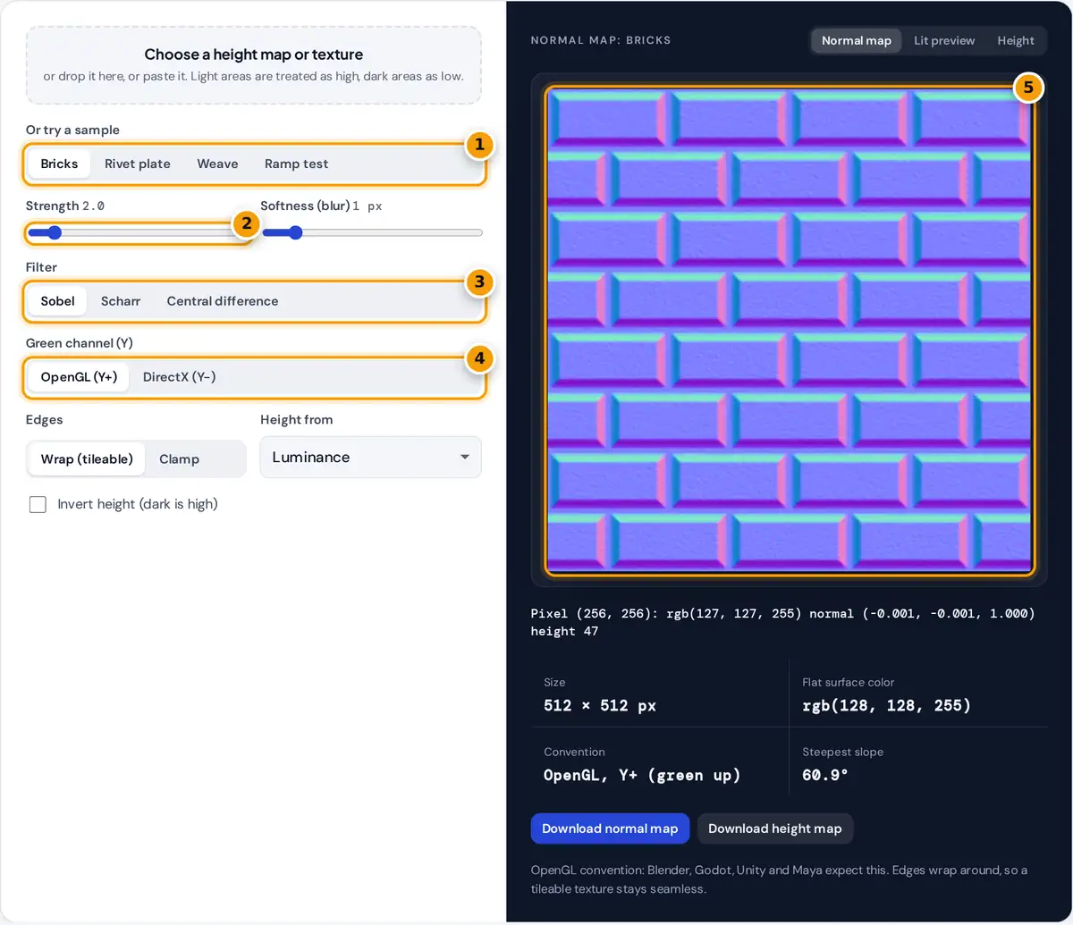Click the NORMAL MAP: BRICKS heading
The height and width of the screenshot is (925, 1073).
point(601,40)
